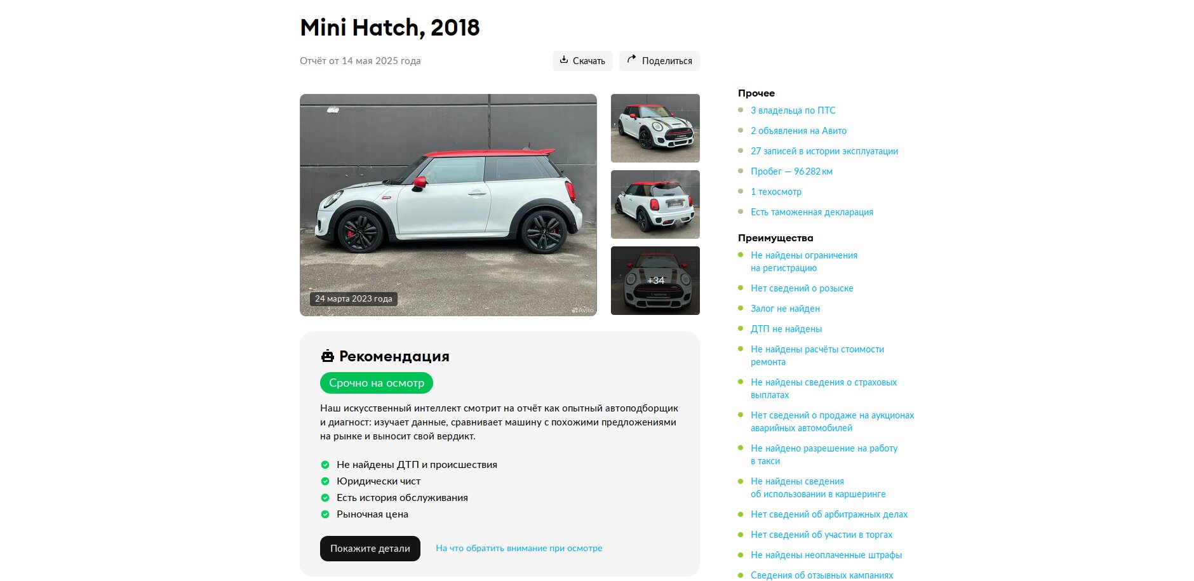
Task: Open the front view car thumbnail
Action: pyautogui.click(x=655, y=128)
